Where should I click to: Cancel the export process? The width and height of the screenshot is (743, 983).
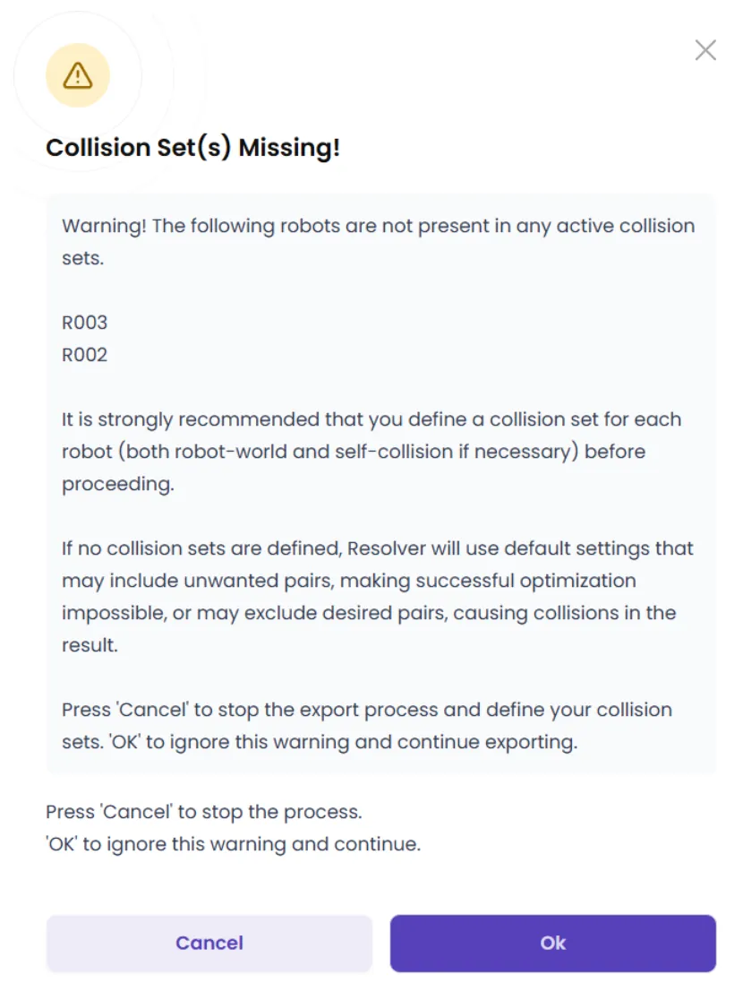209,943
